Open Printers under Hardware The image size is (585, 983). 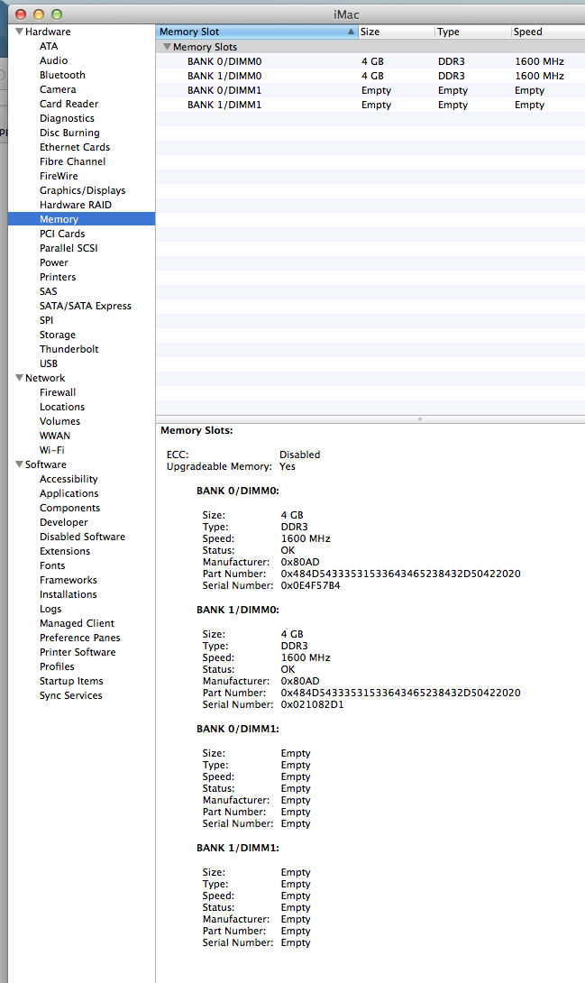(58, 277)
